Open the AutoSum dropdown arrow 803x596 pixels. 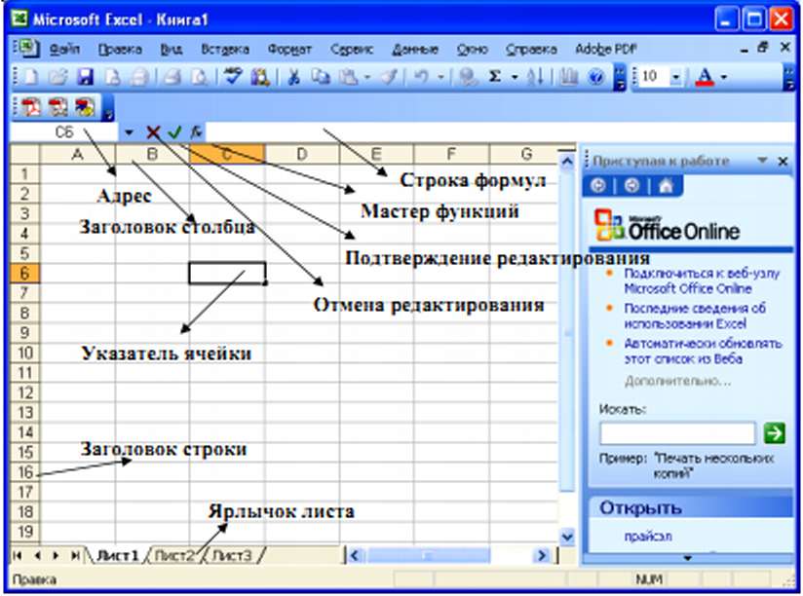coord(515,77)
